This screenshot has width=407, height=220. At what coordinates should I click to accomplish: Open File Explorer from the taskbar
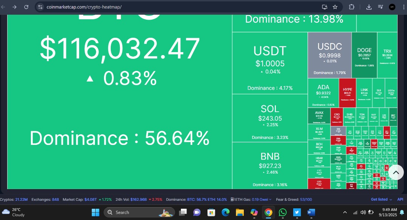tap(240, 212)
